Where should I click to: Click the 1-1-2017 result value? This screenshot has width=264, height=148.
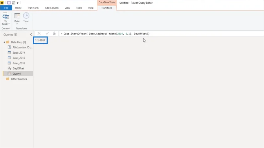click(40, 40)
